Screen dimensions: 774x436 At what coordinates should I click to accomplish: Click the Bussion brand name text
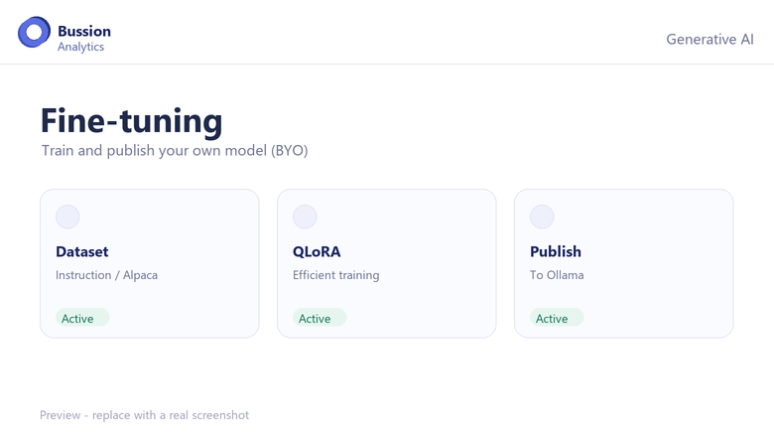[84, 31]
